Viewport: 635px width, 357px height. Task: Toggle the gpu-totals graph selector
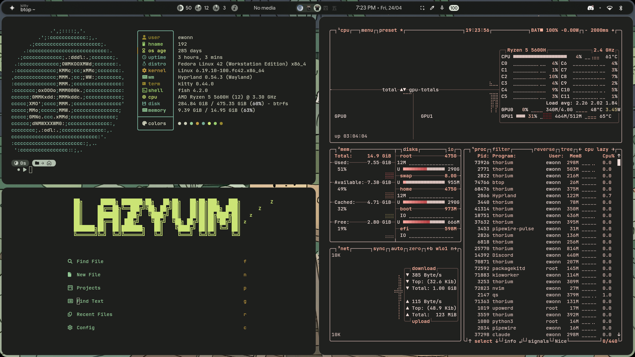point(424,90)
